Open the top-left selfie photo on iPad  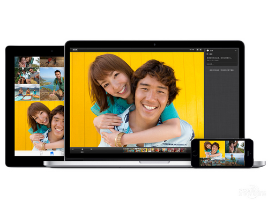point(27,62)
